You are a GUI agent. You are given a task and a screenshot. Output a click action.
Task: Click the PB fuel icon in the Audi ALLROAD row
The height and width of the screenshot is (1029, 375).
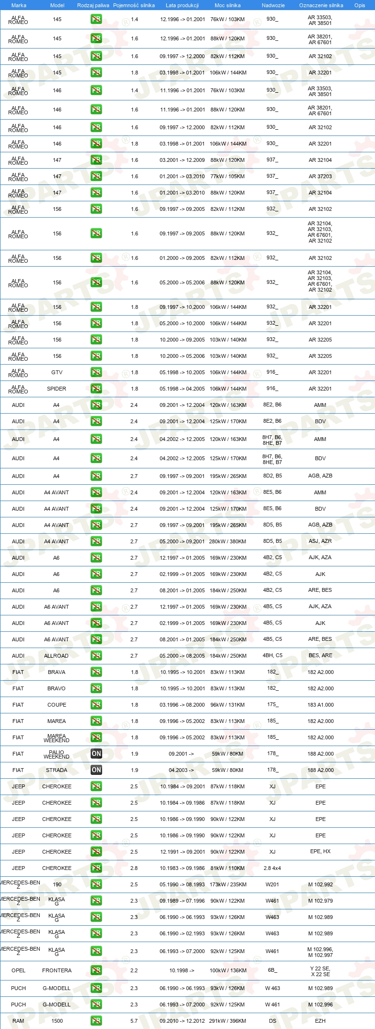tap(96, 656)
